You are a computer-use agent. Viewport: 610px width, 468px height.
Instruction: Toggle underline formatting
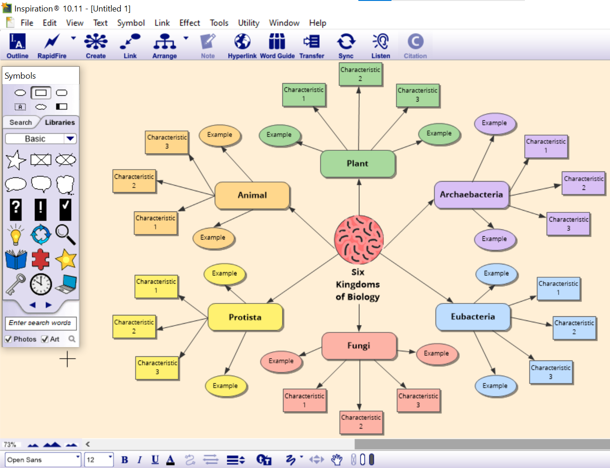[155, 459]
